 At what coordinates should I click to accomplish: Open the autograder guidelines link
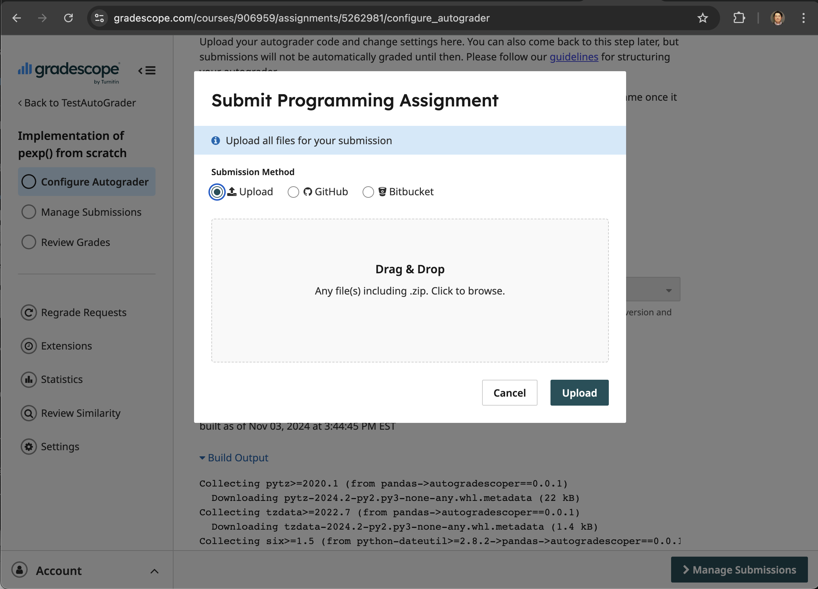tap(574, 56)
